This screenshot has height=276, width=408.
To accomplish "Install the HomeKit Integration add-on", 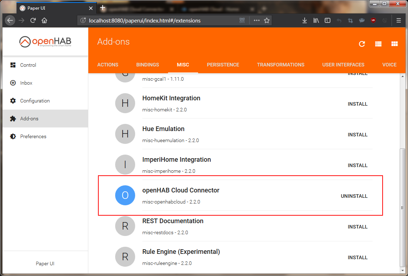I will point(358,104).
